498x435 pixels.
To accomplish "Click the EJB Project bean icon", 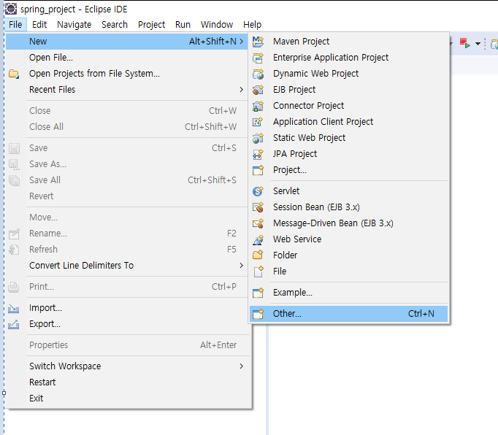I will tap(258, 90).
